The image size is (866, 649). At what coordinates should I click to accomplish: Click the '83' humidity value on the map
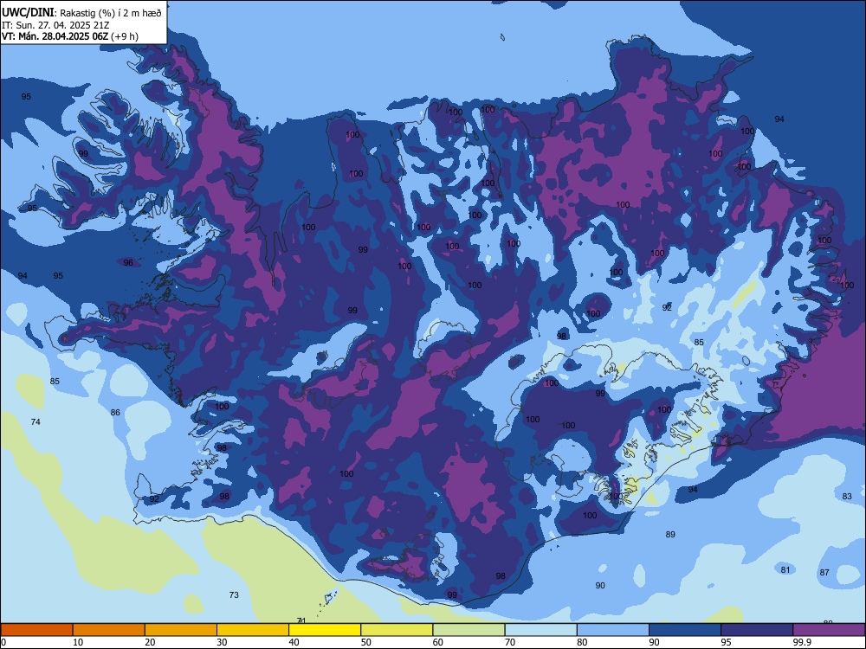pos(847,496)
